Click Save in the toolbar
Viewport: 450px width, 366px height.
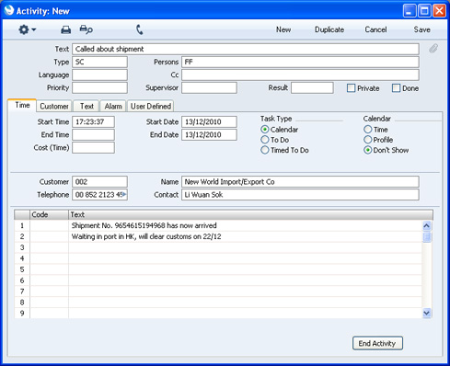(421, 29)
